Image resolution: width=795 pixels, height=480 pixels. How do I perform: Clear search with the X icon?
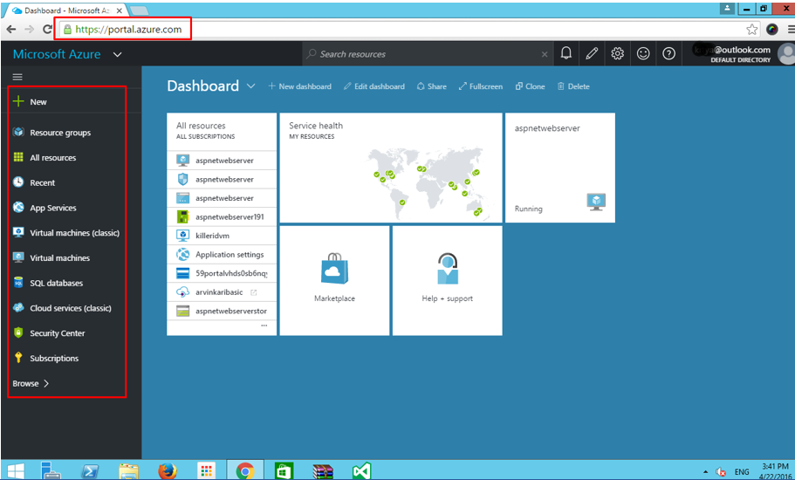545,54
